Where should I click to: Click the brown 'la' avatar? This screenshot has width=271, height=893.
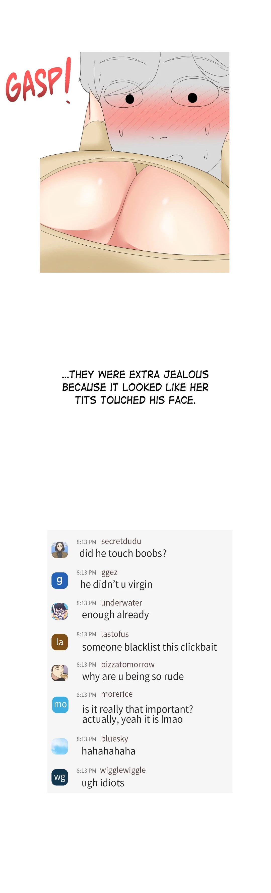tap(59, 642)
